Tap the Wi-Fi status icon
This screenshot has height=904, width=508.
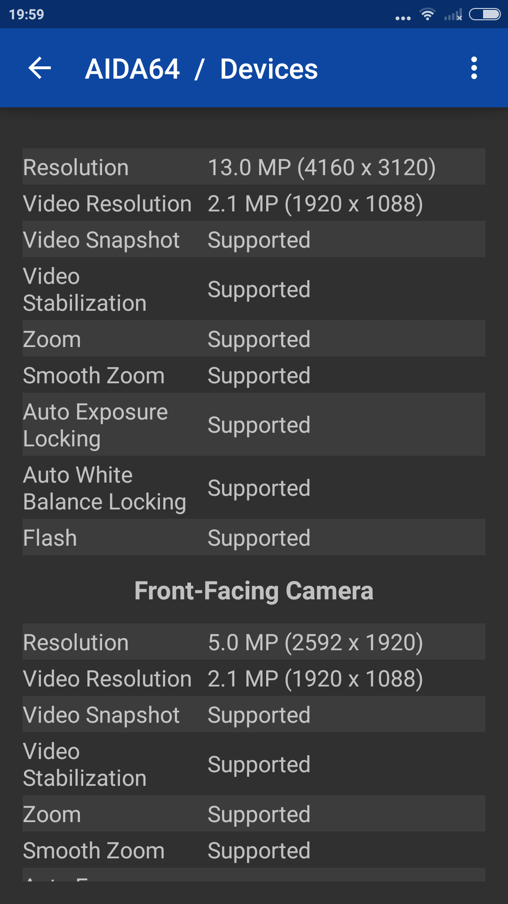[x=427, y=15]
